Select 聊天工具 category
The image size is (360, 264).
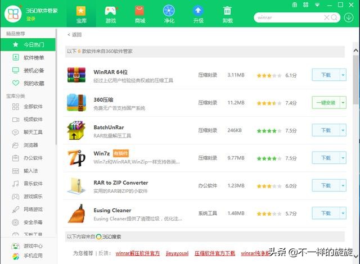pos(28,132)
